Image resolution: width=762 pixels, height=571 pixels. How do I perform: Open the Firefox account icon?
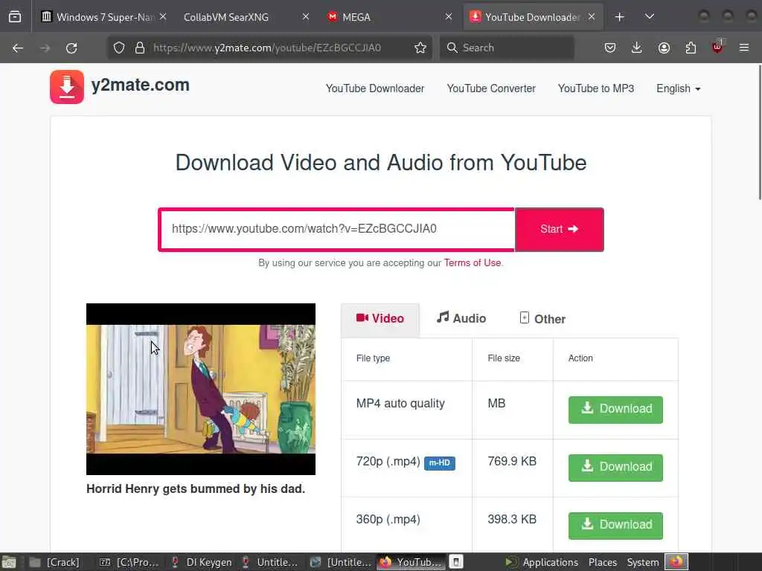click(664, 48)
